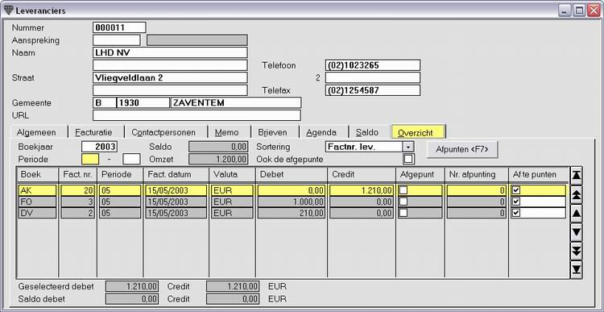This screenshot has width=604, height=312.
Task: Click the page-up double arrow button
Action: (x=577, y=194)
